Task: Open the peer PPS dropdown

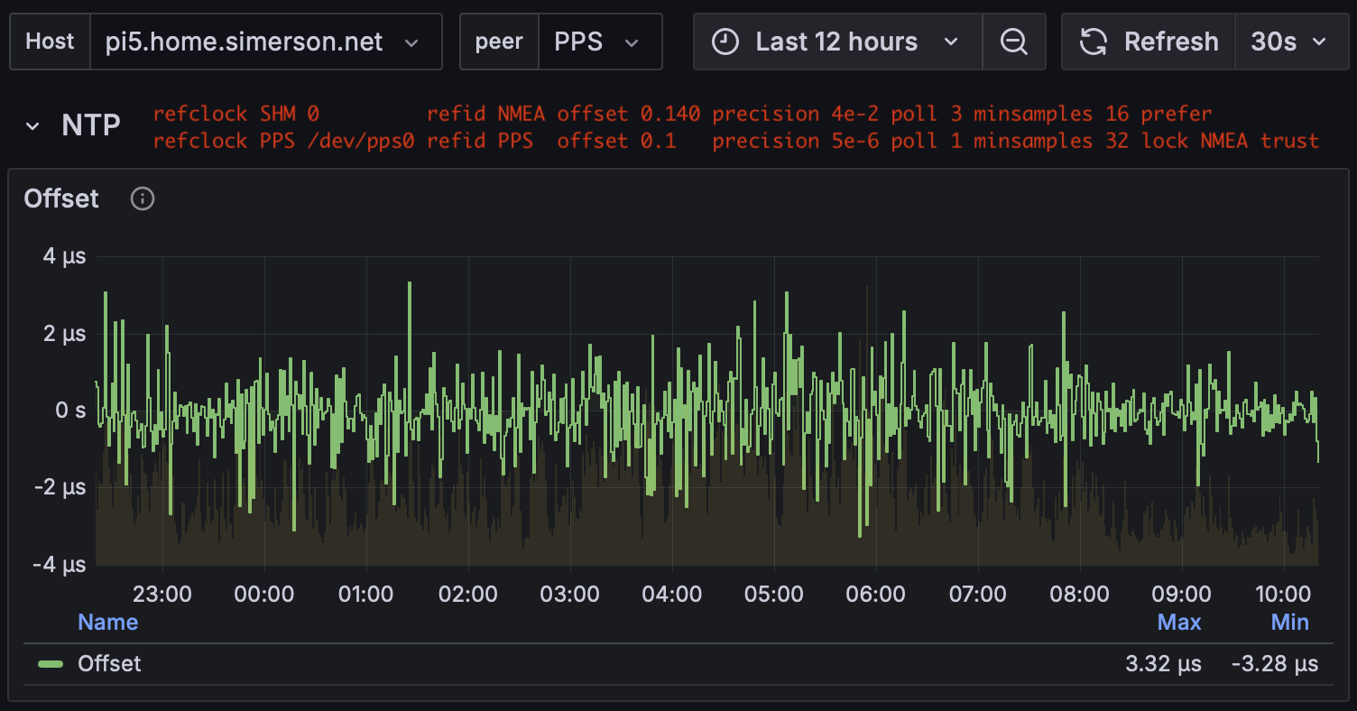Action: pos(600,42)
